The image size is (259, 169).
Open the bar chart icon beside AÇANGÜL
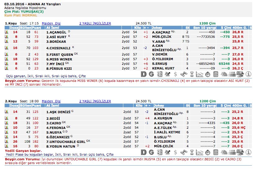(x=7, y=32)
